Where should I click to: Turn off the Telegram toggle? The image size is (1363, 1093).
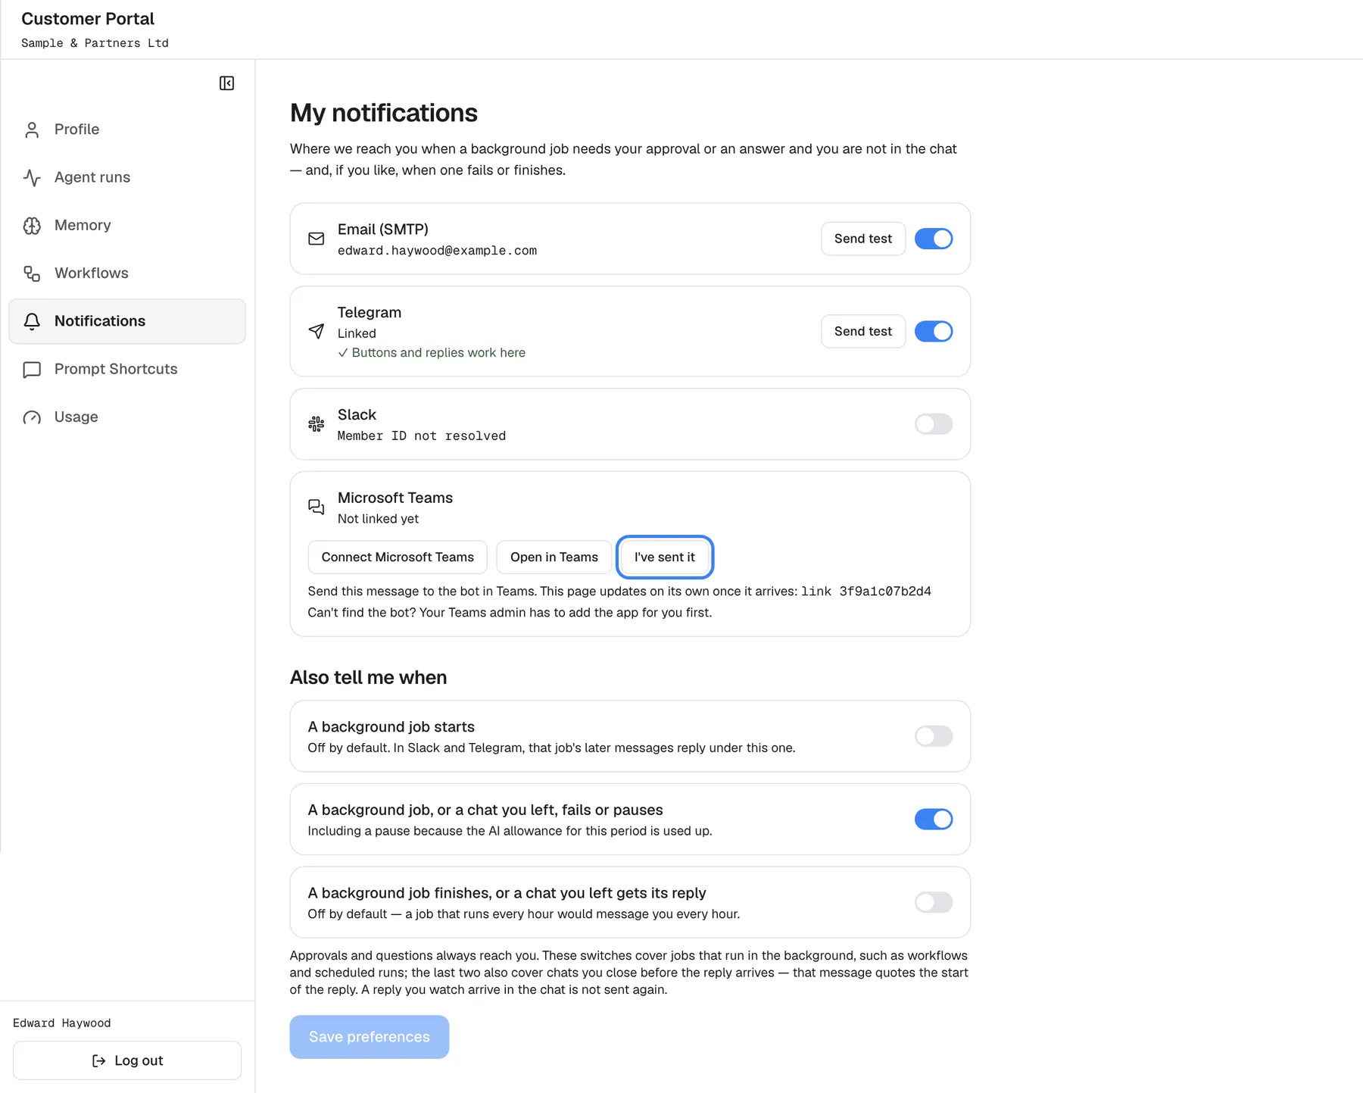pyautogui.click(x=934, y=331)
